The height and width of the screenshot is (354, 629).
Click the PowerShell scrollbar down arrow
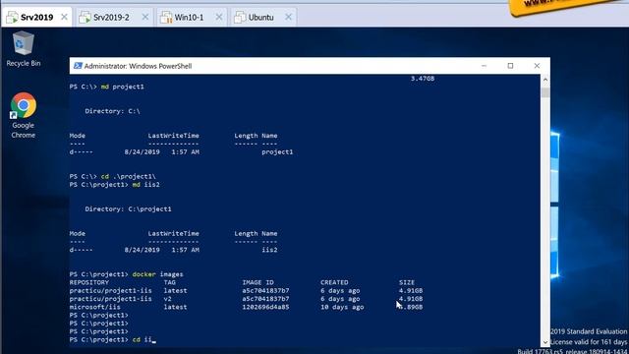[x=545, y=342]
